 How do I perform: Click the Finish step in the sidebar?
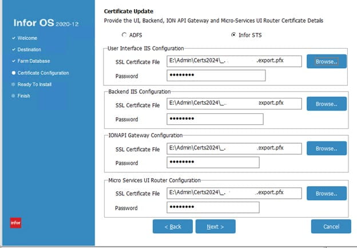click(x=23, y=96)
